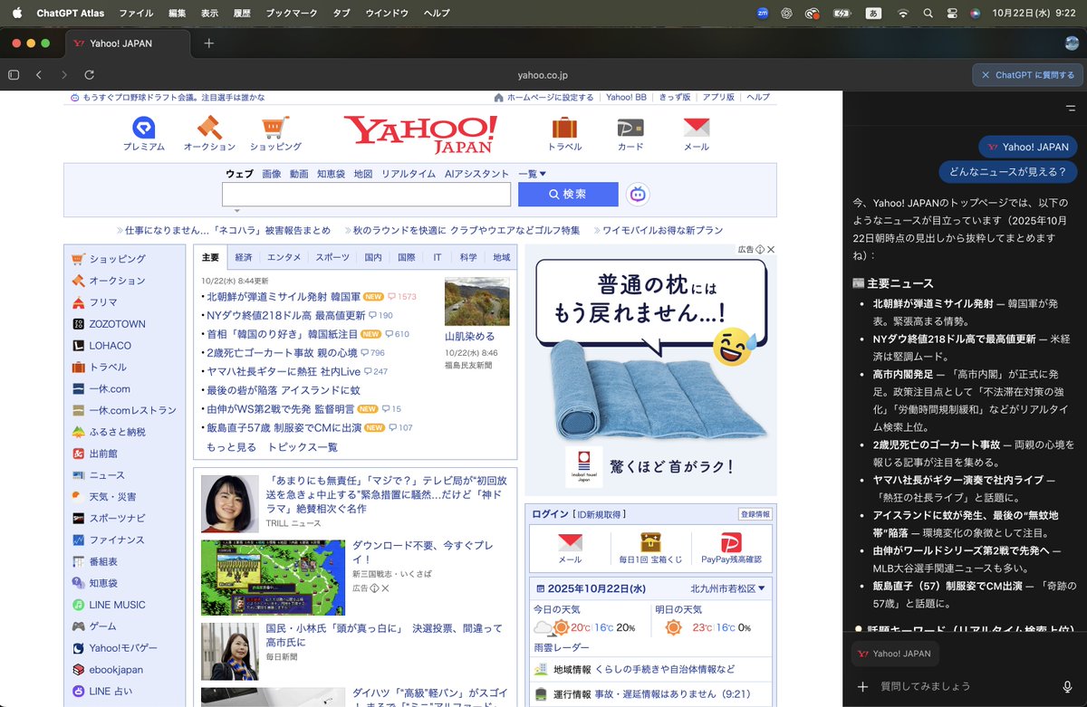Click the microphone icon in ChatGPT input
This screenshot has height=707, width=1087.
click(1067, 686)
